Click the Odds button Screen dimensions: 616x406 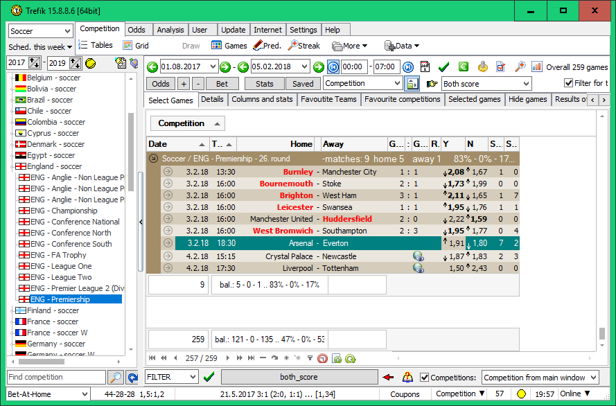[x=161, y=84]
